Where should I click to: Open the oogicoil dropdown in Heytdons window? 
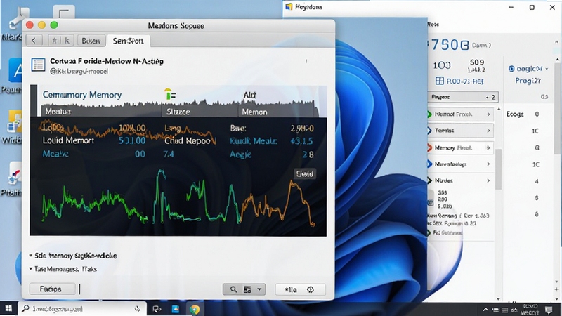pos(529,68)
